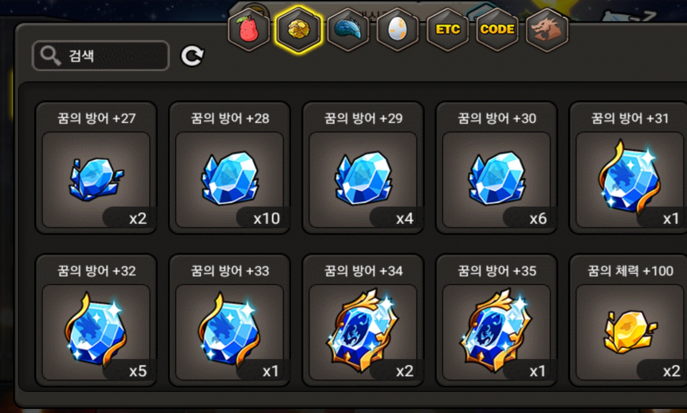This screenshot has width=687, height=413.
Task: Open the red fruit food category tab
Action: click(249, 30)
